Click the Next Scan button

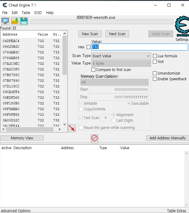[x=117, y=34]
